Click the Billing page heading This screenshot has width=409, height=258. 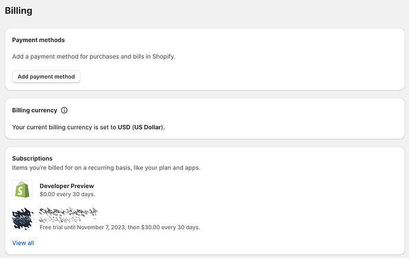pyautogui.click(x=18, y=11)
